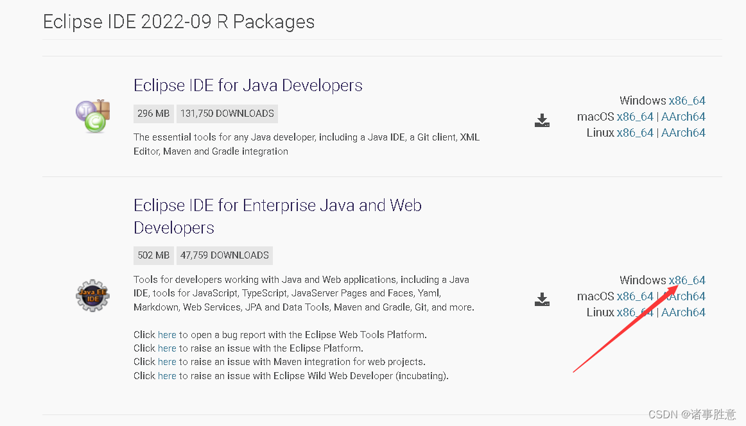Download Enterprise Java Windows x86_64 build

pos(687,280)
